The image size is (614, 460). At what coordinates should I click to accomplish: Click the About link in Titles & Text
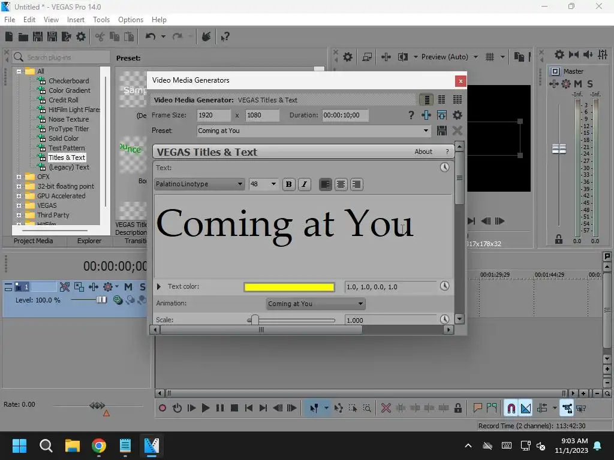(x=423, y=152)
